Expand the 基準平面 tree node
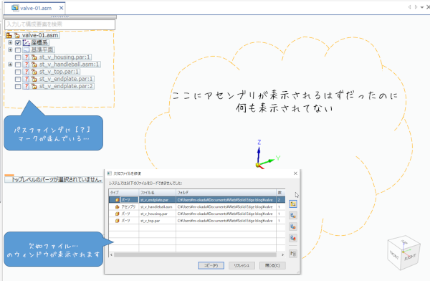 point(10,49)
